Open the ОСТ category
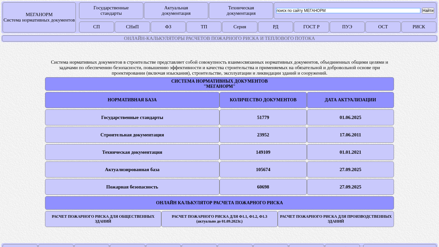Image resolution: width=439 pixels, height=247 pixels. pos(383,27)
